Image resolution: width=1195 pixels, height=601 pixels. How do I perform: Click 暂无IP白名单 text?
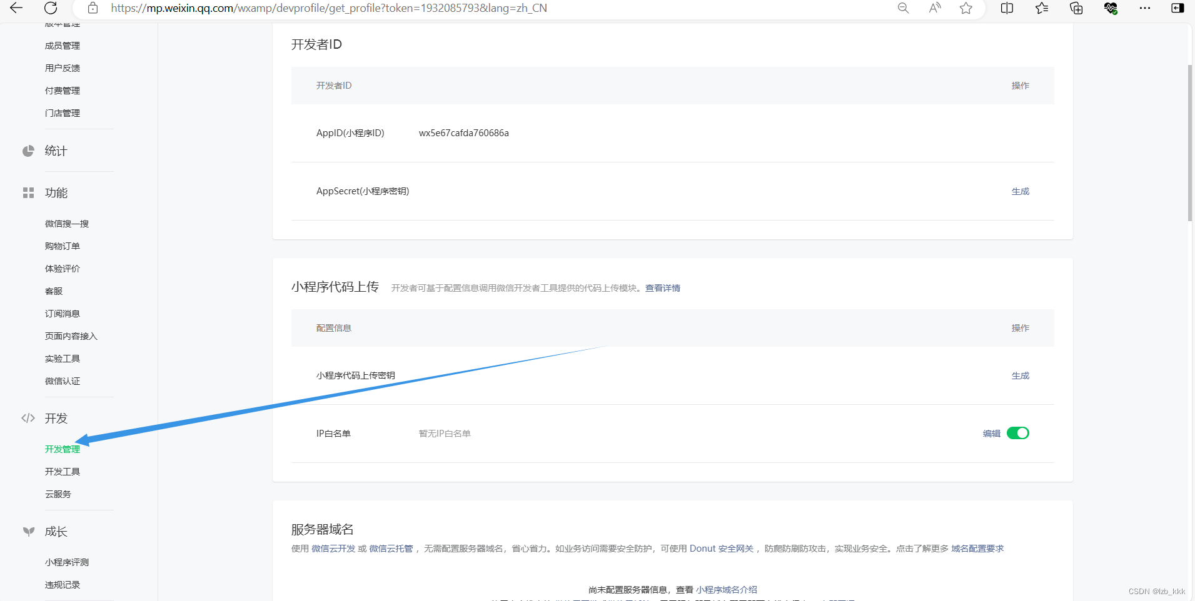click(x=445, y=434)
